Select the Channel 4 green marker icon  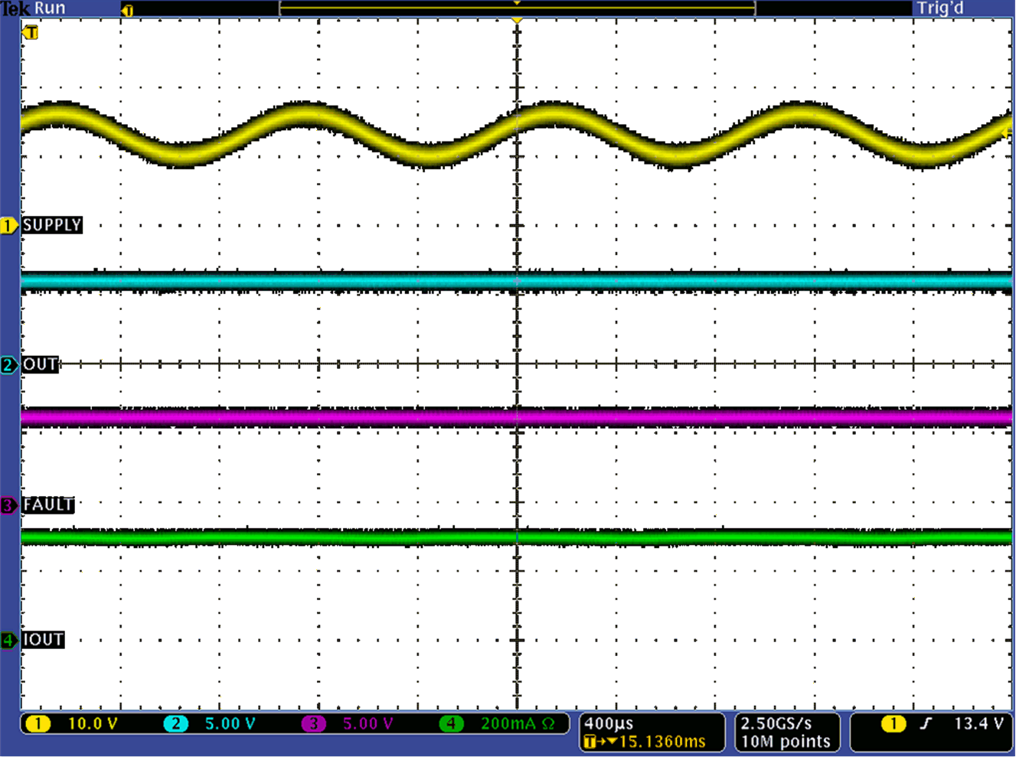point(9,640)
